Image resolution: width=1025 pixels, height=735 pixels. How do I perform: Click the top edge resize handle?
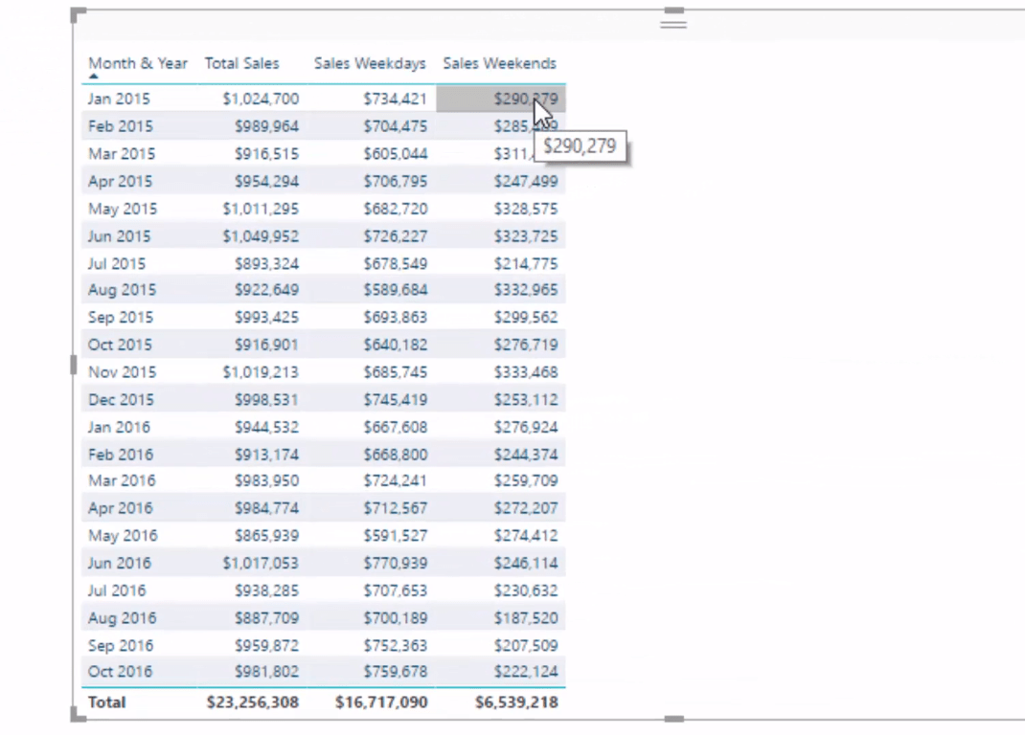(674, 11)
